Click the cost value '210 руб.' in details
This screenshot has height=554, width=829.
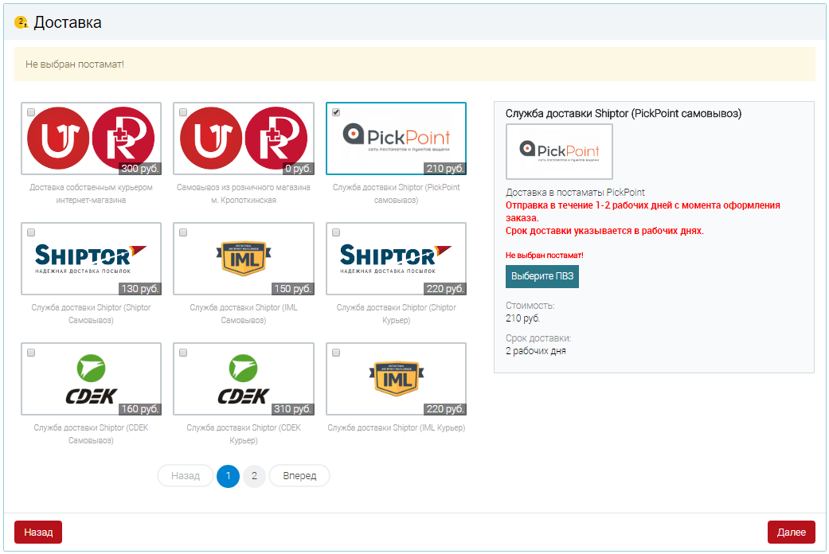pos(523,318)
